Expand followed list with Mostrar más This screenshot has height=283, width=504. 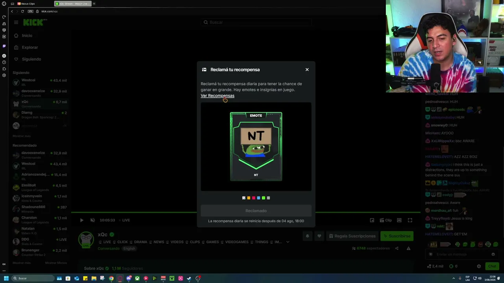(x=21, y=136)
